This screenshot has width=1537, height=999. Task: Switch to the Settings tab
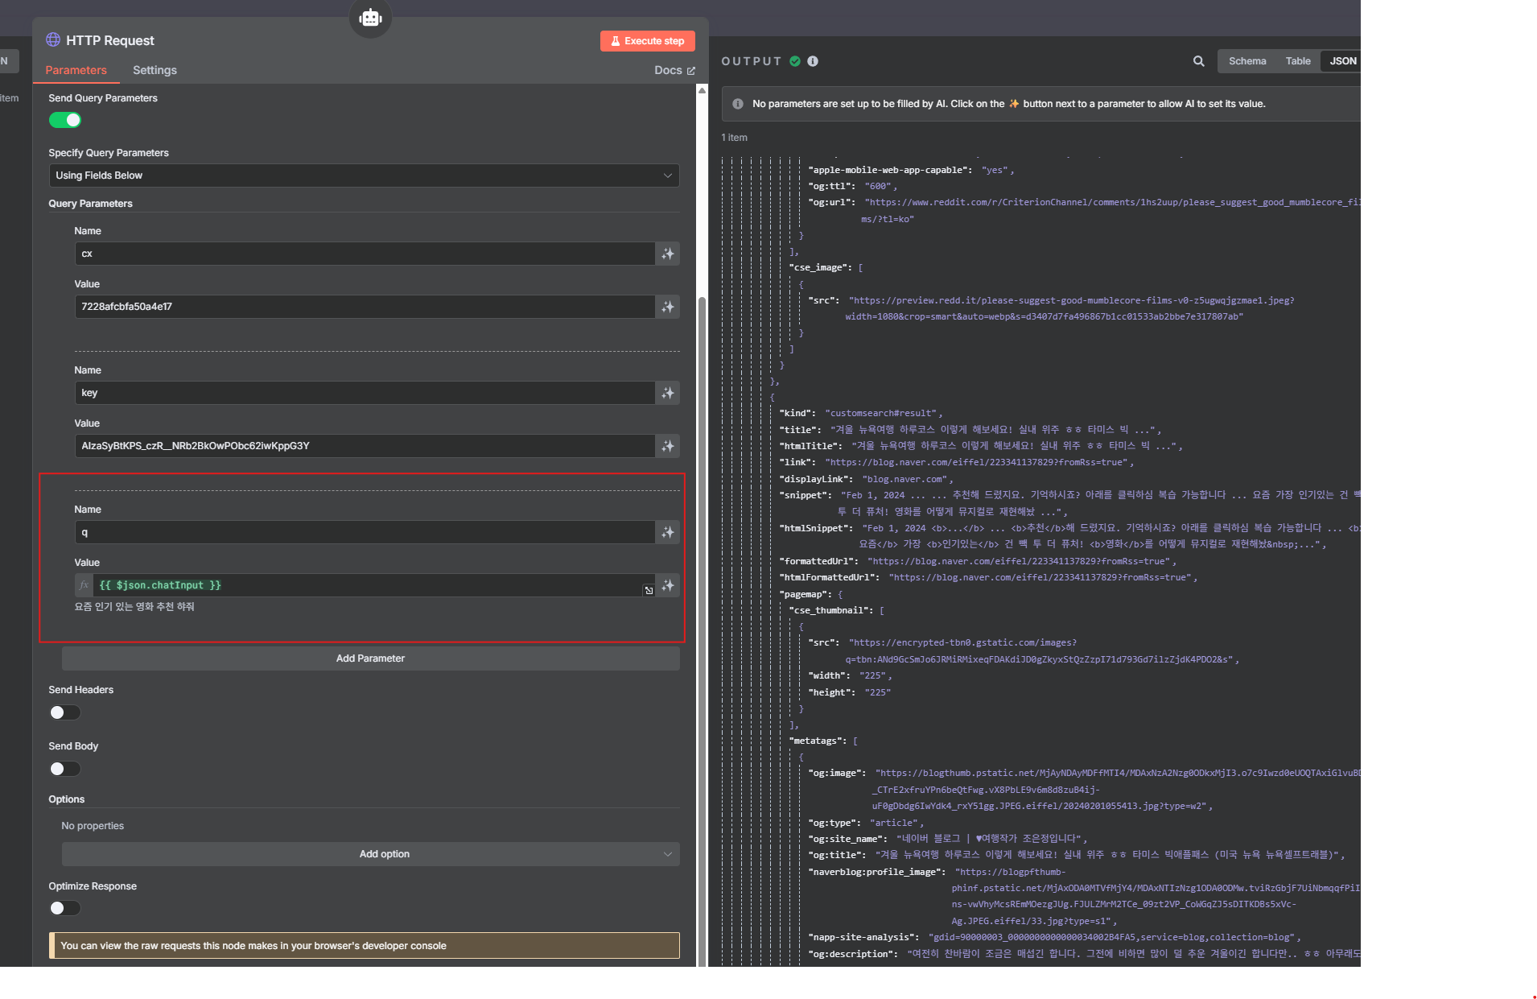tap(155, 70)
